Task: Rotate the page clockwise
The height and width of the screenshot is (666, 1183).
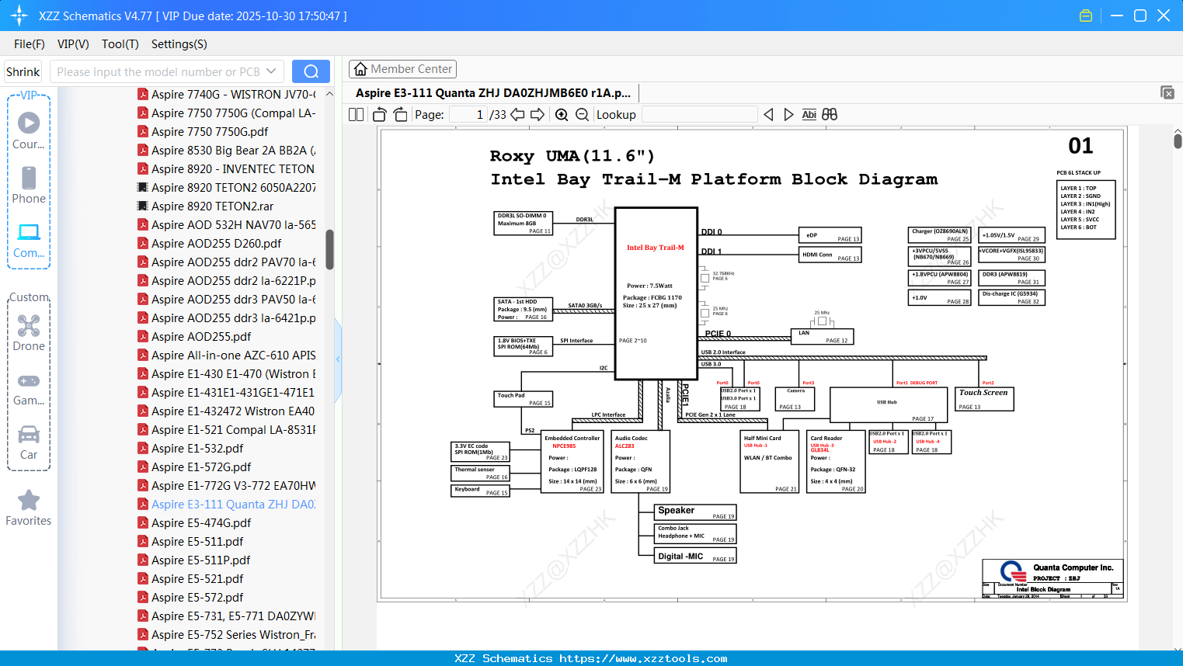Action: pyautogui.click(x=401, y=115)
